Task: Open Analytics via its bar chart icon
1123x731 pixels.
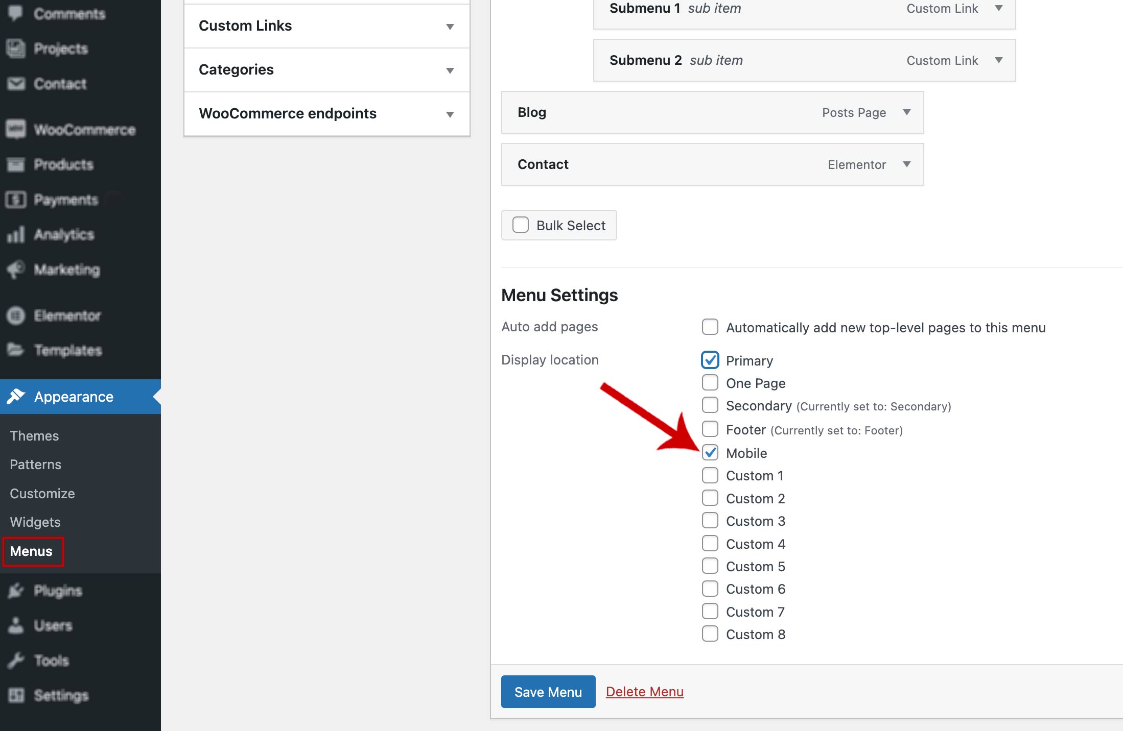Action: point(16,235)
